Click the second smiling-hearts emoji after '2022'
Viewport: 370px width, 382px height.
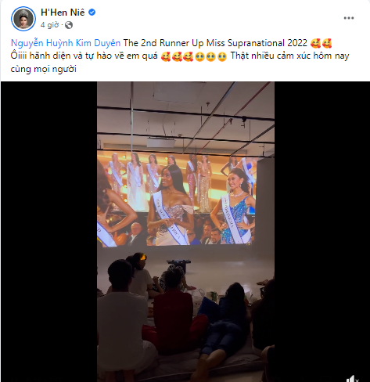327,43
